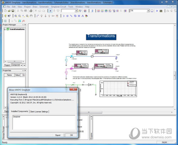The height and width of the screenshot is (145, 178).
Task: Click the What's This help cursor icon
Action: [9, 16]
